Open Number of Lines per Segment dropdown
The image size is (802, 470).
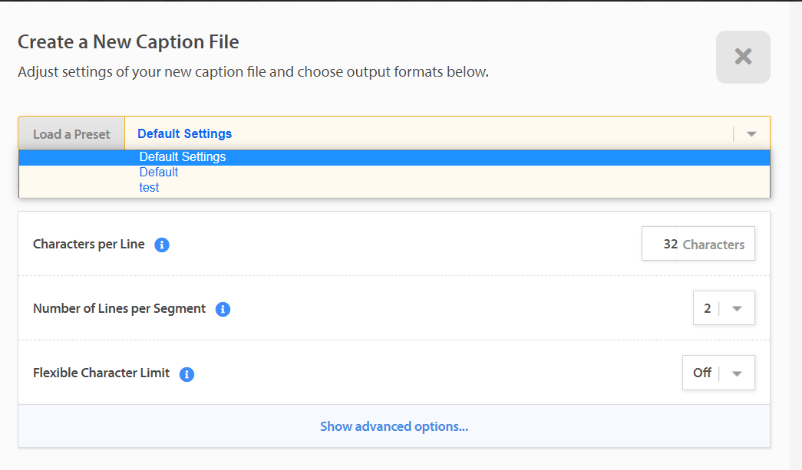(723, 308)
